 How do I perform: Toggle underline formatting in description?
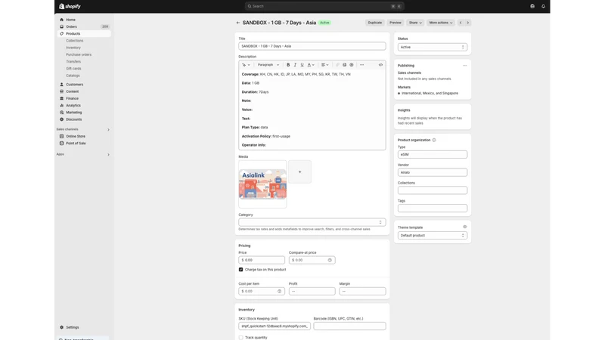point(302,65)
